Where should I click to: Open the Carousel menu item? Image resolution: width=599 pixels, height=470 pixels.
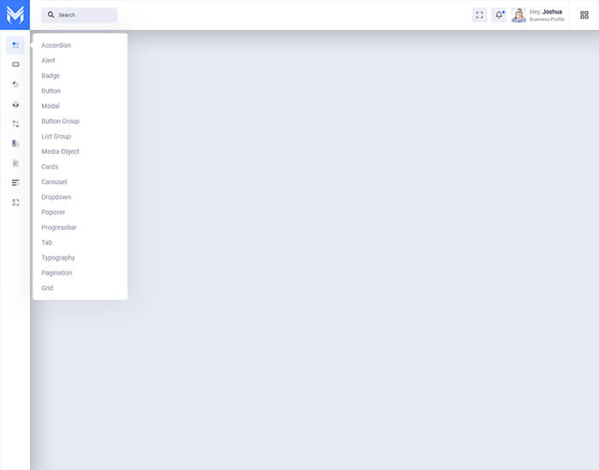[54, 182]
